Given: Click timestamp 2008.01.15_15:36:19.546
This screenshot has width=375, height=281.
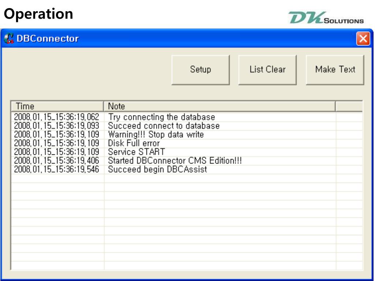Looking at the screenshot, I should (x=56, y=169).
